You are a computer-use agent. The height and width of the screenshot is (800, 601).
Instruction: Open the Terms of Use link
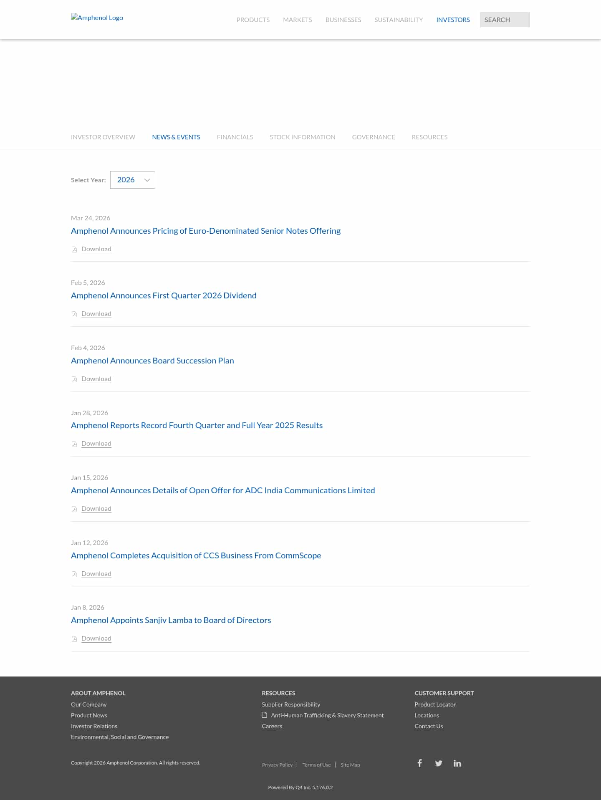click(x=316, y=765)
